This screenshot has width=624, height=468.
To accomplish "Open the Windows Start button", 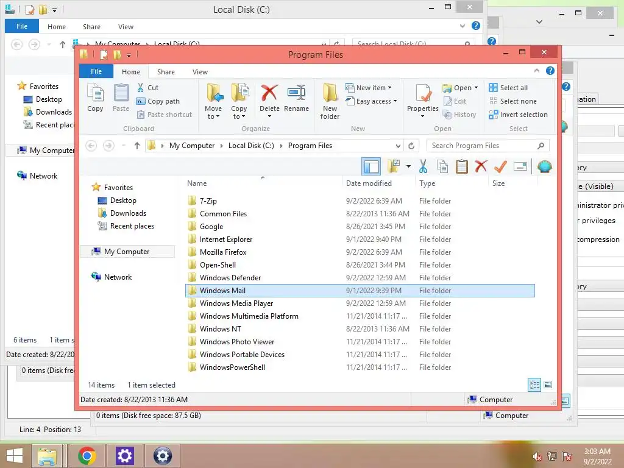I will 15,456.
